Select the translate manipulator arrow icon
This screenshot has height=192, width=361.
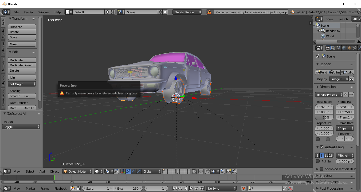point(128,171)
